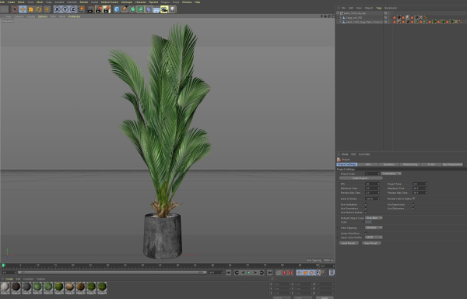467x299 pixels.
Task: Open the Edit Render Settings icon
Action: coord(107,9)
